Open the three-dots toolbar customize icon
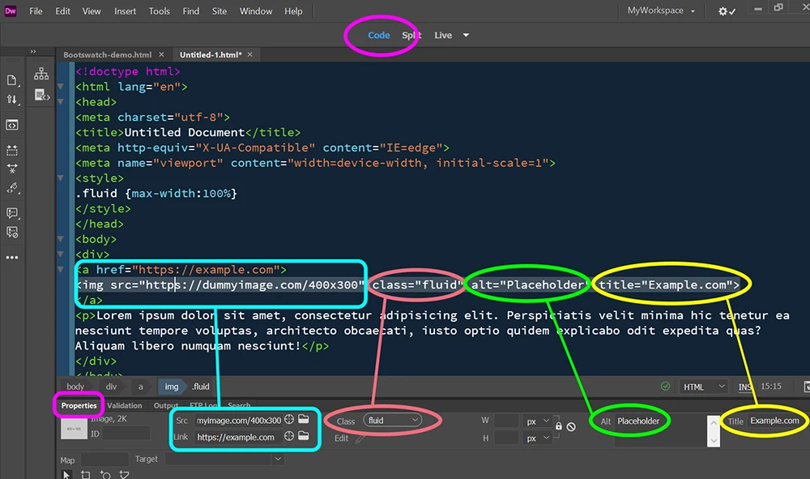The image size is (810, 479). coord(12,257)
